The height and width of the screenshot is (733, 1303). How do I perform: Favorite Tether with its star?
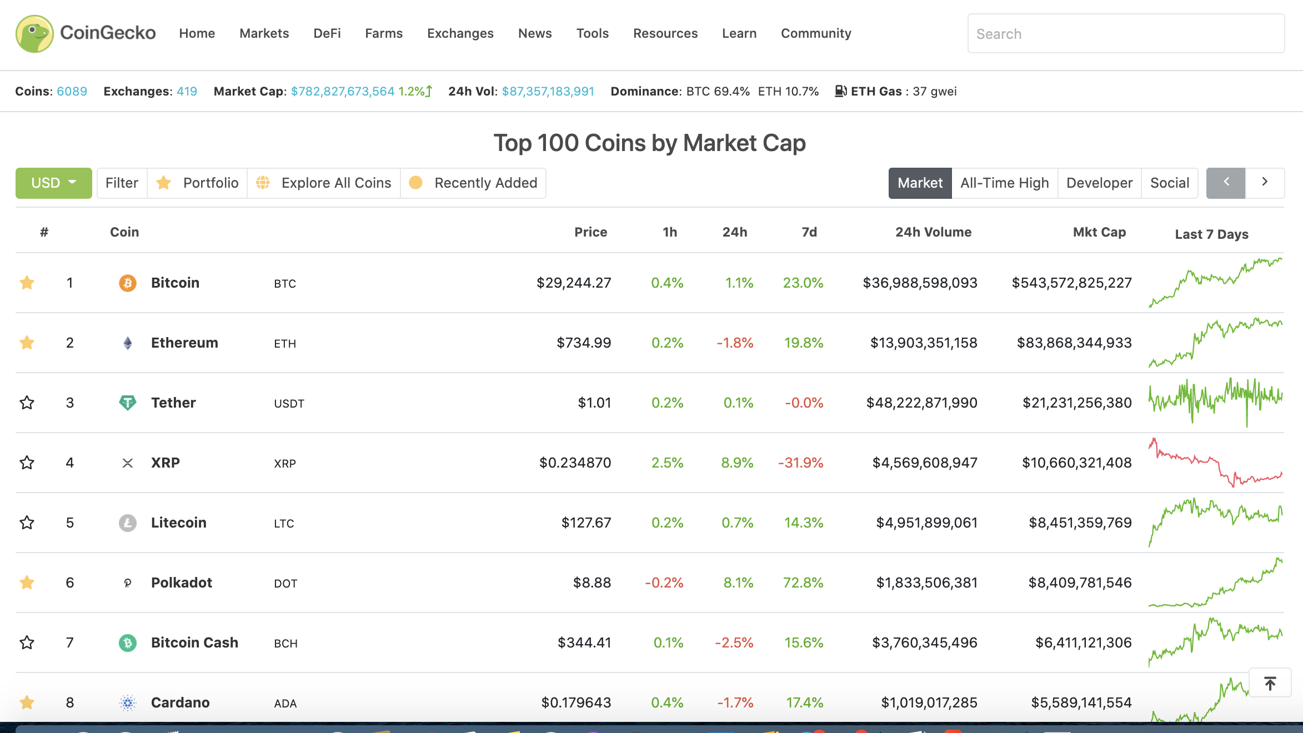click(27, 403)
